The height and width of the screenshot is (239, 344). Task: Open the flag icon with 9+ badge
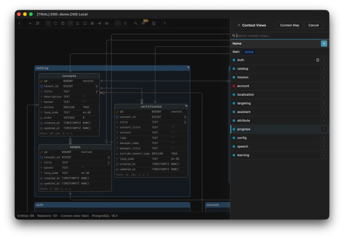click(143, 23)
